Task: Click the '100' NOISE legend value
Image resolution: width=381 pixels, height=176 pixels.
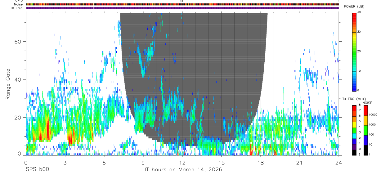Action: (371, 134)
